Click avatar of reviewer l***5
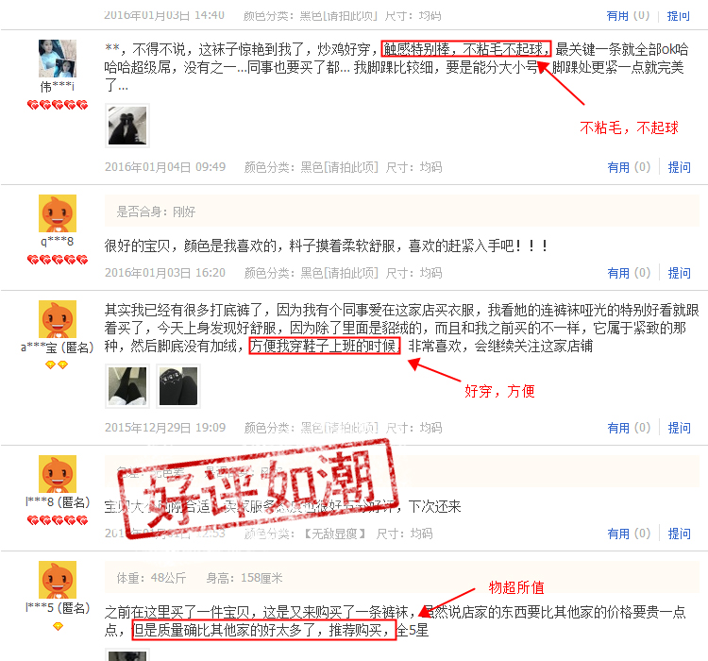The image size is (708, 661). pyautogui.click(x=58, y=580)
